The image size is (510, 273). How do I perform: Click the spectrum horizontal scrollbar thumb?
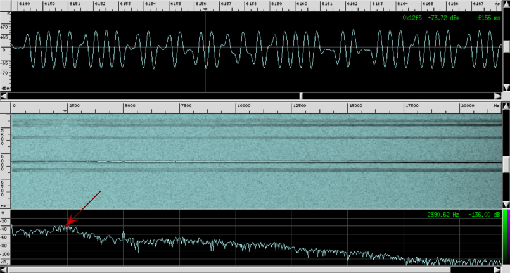tap(228, 269)
